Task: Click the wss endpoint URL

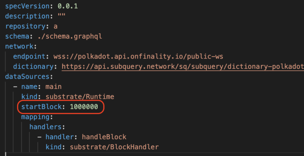Action: click(x=138, y=56)
